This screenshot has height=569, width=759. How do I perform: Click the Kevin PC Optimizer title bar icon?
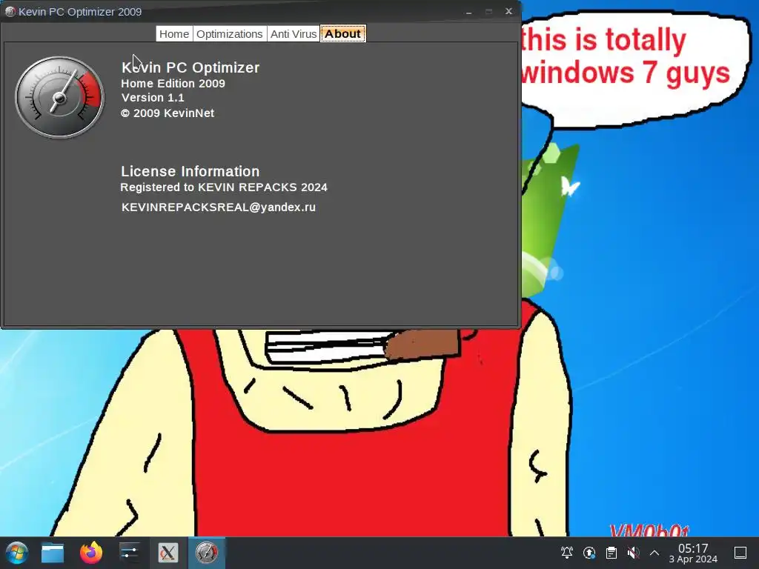coord(10,12)
